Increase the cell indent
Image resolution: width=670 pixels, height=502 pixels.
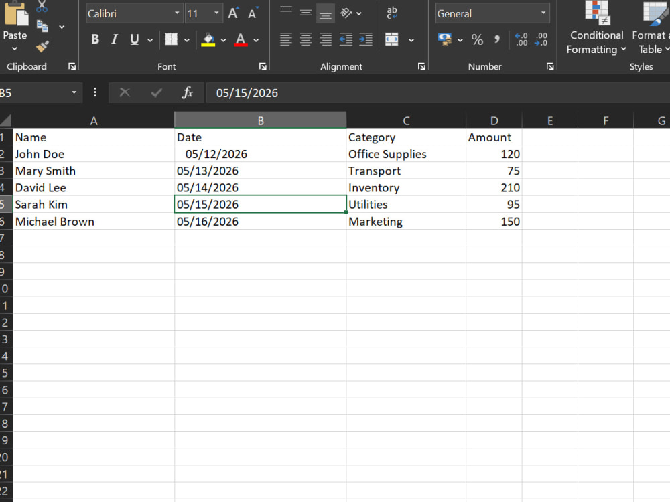(x=366, y=39)
